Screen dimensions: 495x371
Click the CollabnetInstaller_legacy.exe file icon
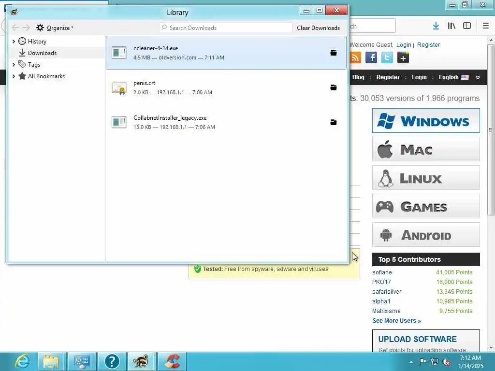point(119,122)
